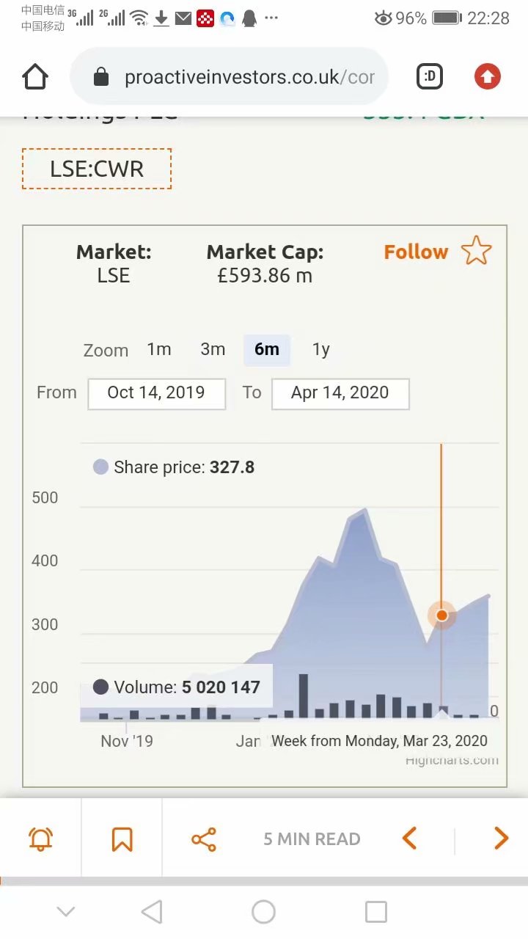Tap Android back navigation button

[152, 912]
